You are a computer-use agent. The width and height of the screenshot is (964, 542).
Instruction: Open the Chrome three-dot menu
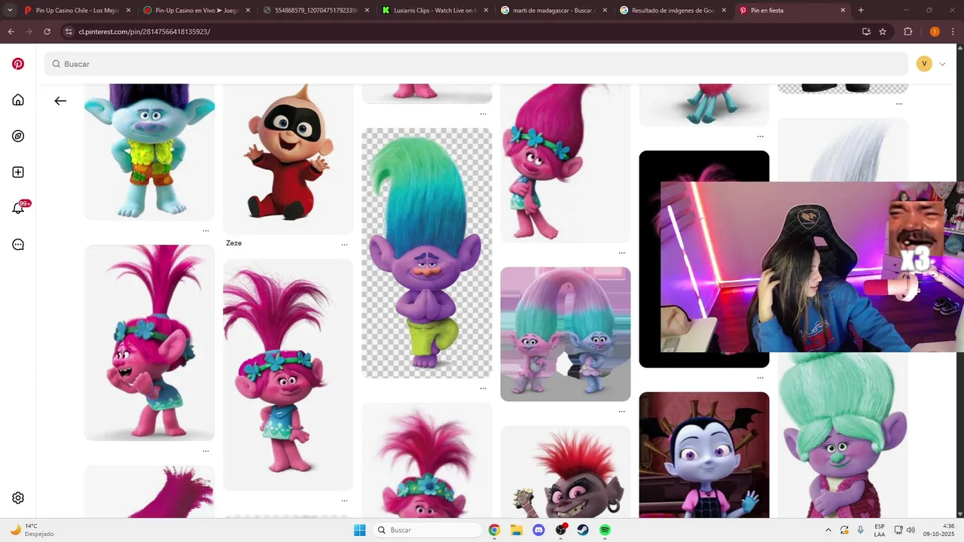[953, 32]
